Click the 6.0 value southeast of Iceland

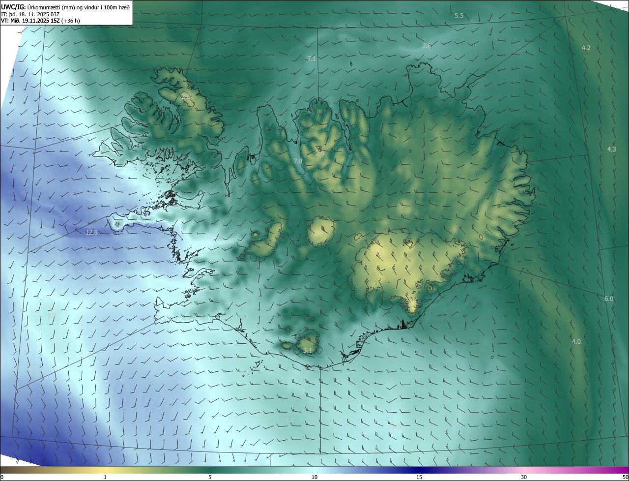tap(609, 299)
